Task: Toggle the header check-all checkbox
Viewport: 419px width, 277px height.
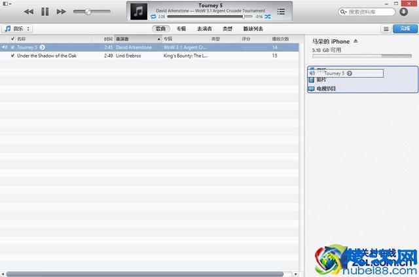Action: point(12,39)
